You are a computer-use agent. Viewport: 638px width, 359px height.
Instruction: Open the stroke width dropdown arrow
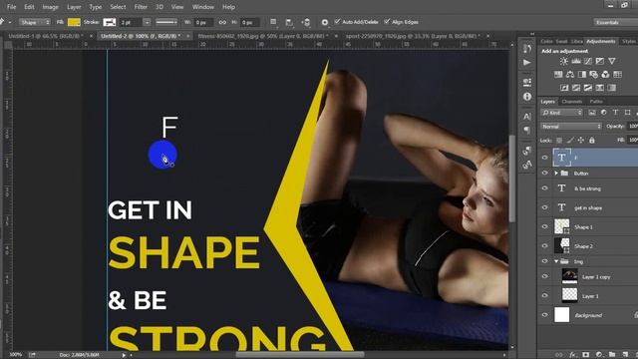pyautogui.click(x=147, y=22)
